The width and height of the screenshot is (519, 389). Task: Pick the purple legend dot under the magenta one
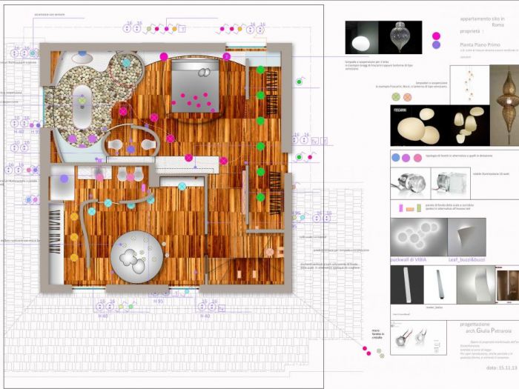click(x=437, y=44)
